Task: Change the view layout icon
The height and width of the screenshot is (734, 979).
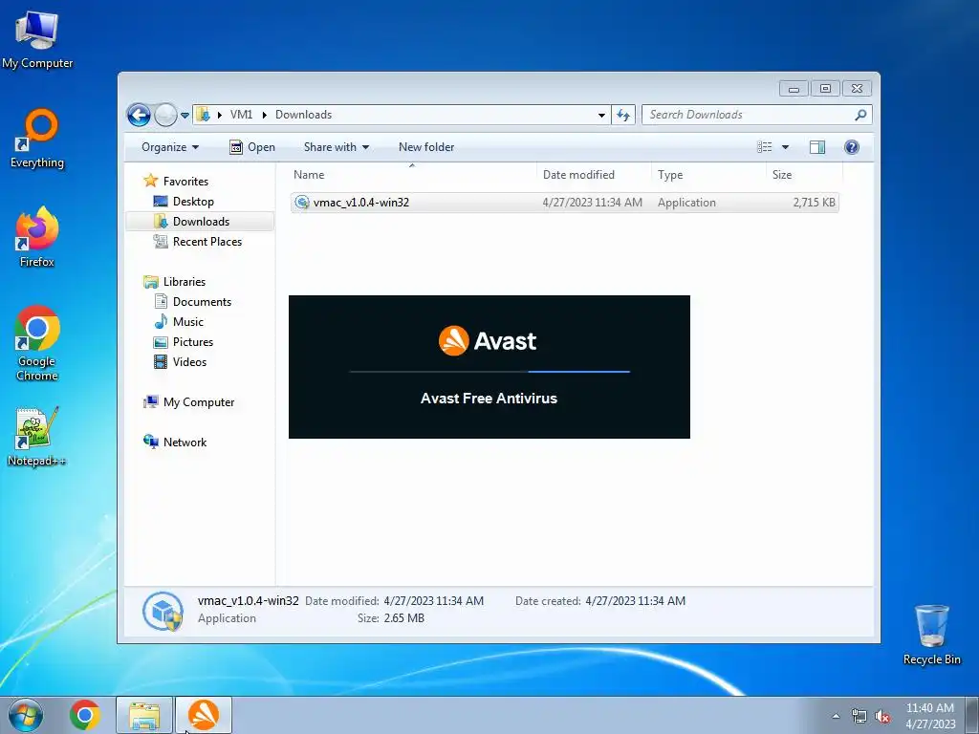Action: [765, 146]
